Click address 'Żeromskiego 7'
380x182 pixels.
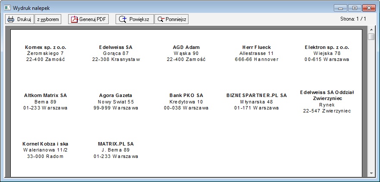click(x=46, y=53)
